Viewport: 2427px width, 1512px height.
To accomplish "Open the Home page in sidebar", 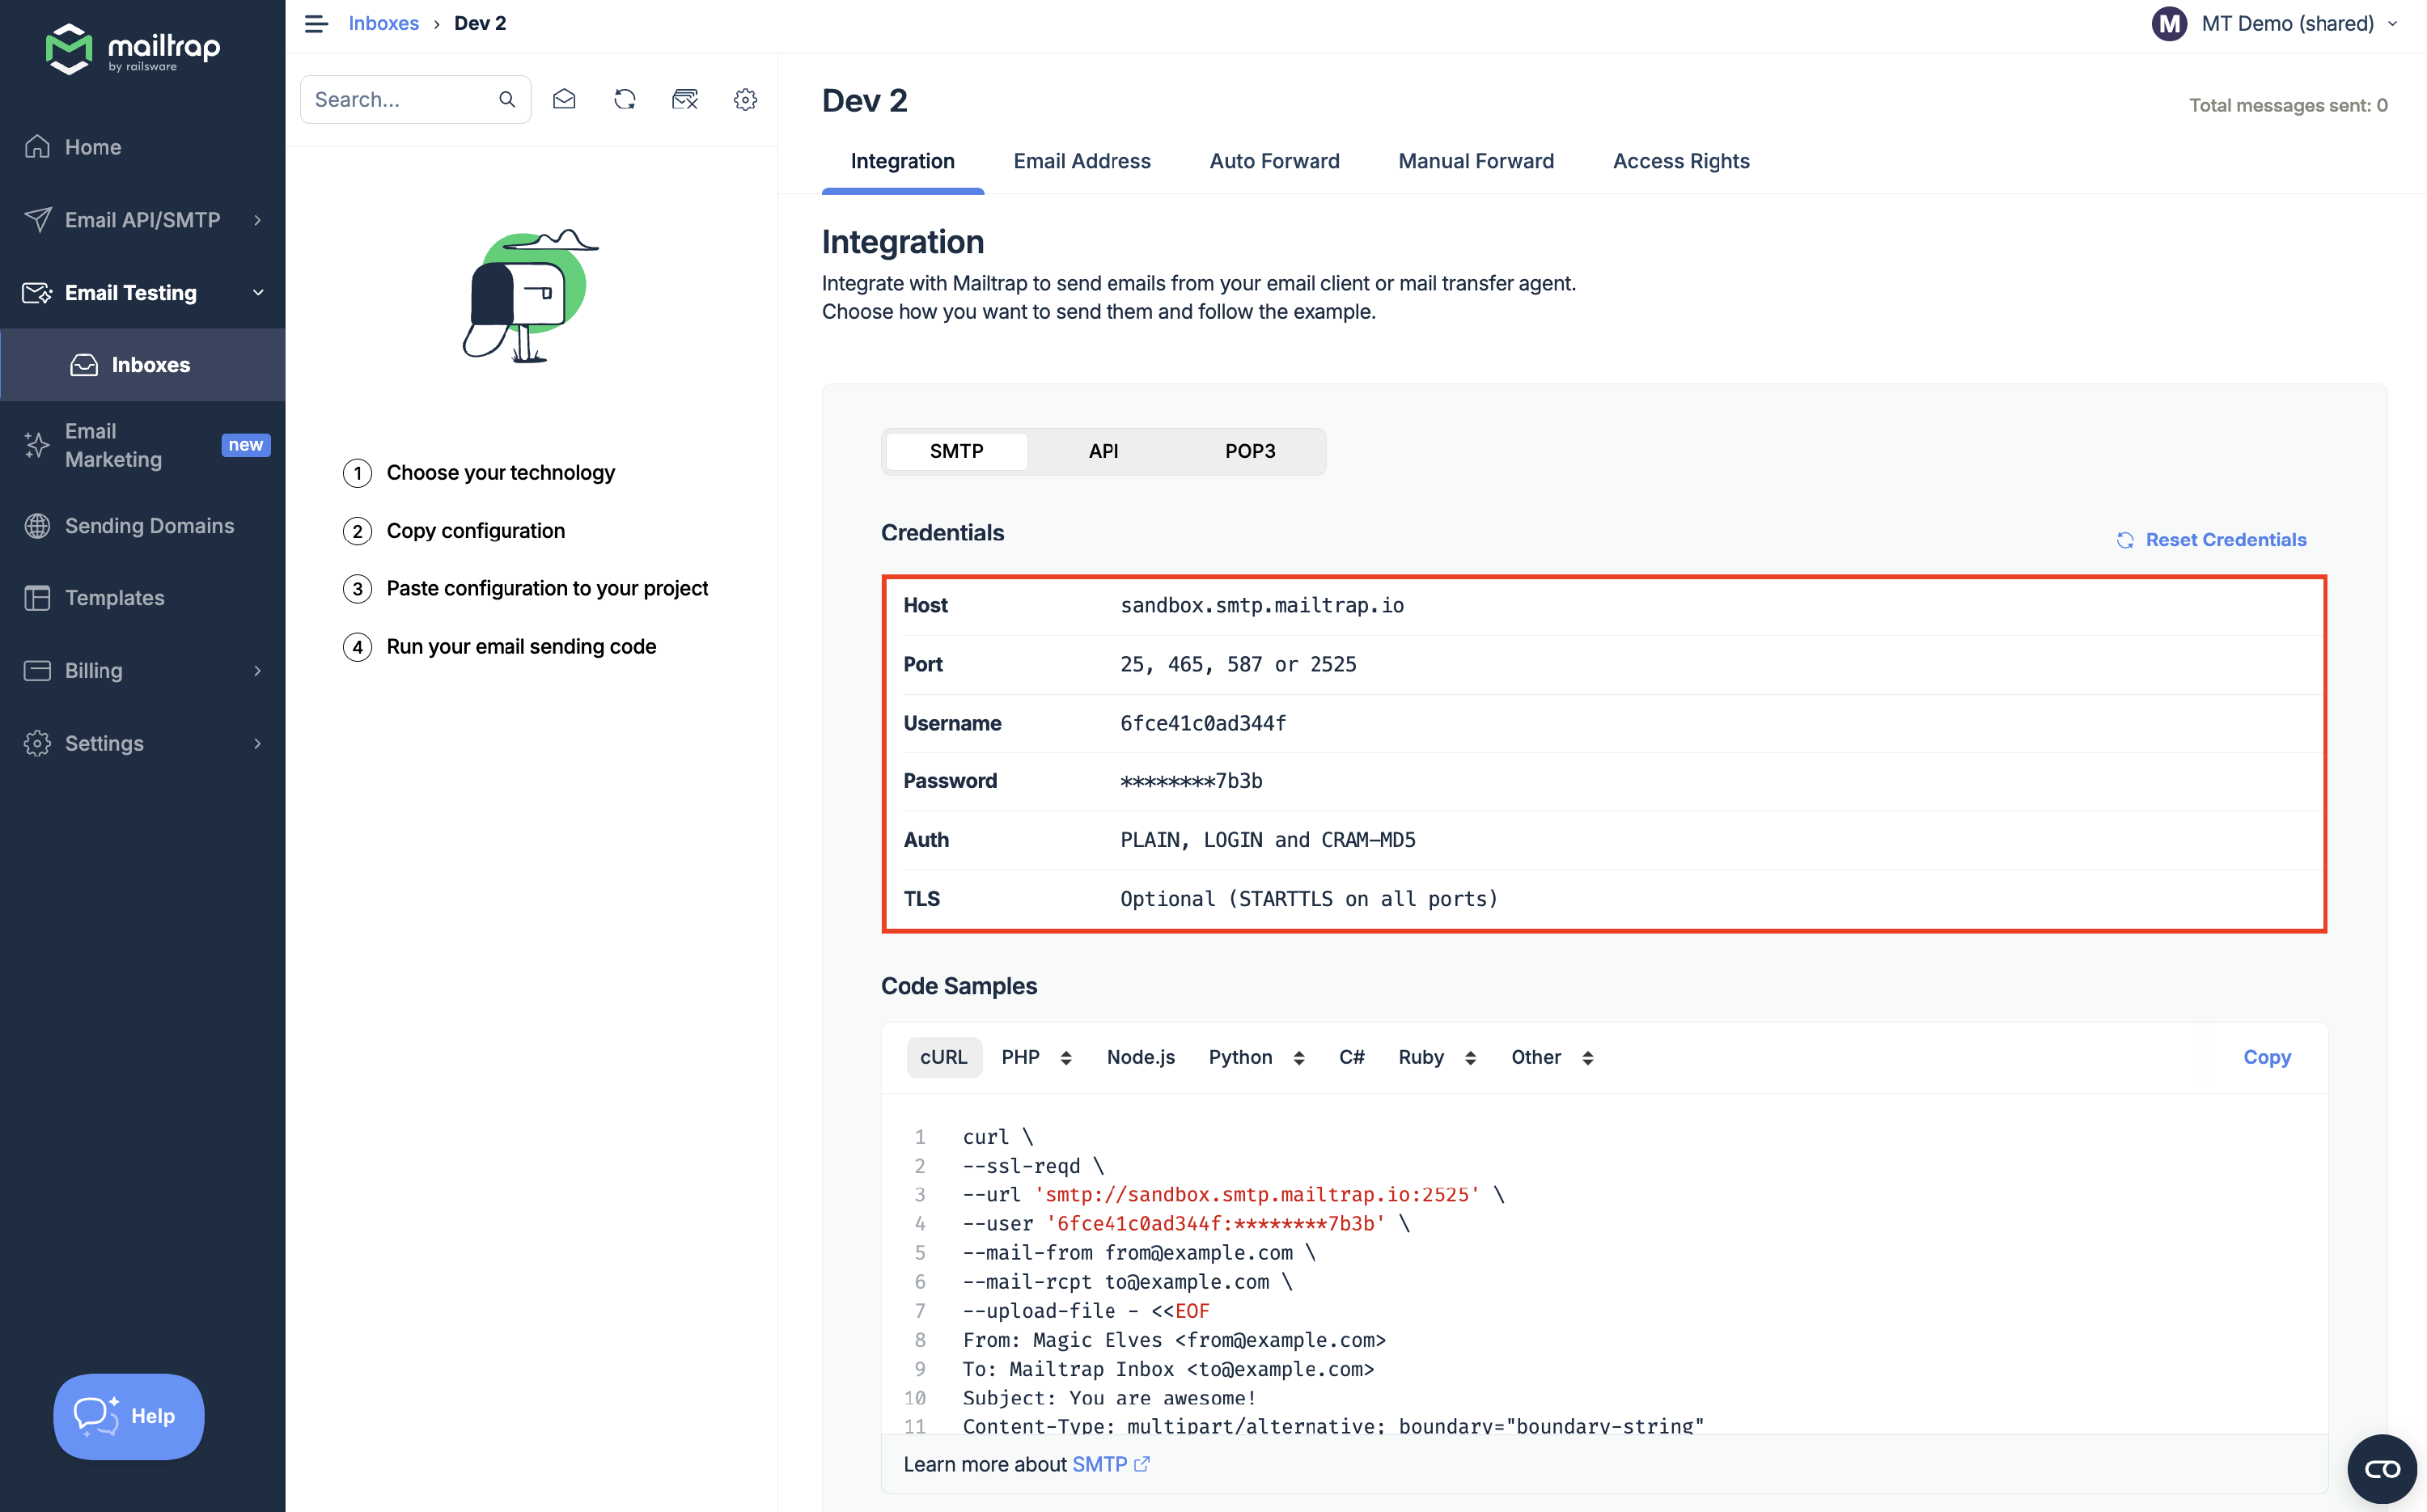I will click(x=93, y=147).
